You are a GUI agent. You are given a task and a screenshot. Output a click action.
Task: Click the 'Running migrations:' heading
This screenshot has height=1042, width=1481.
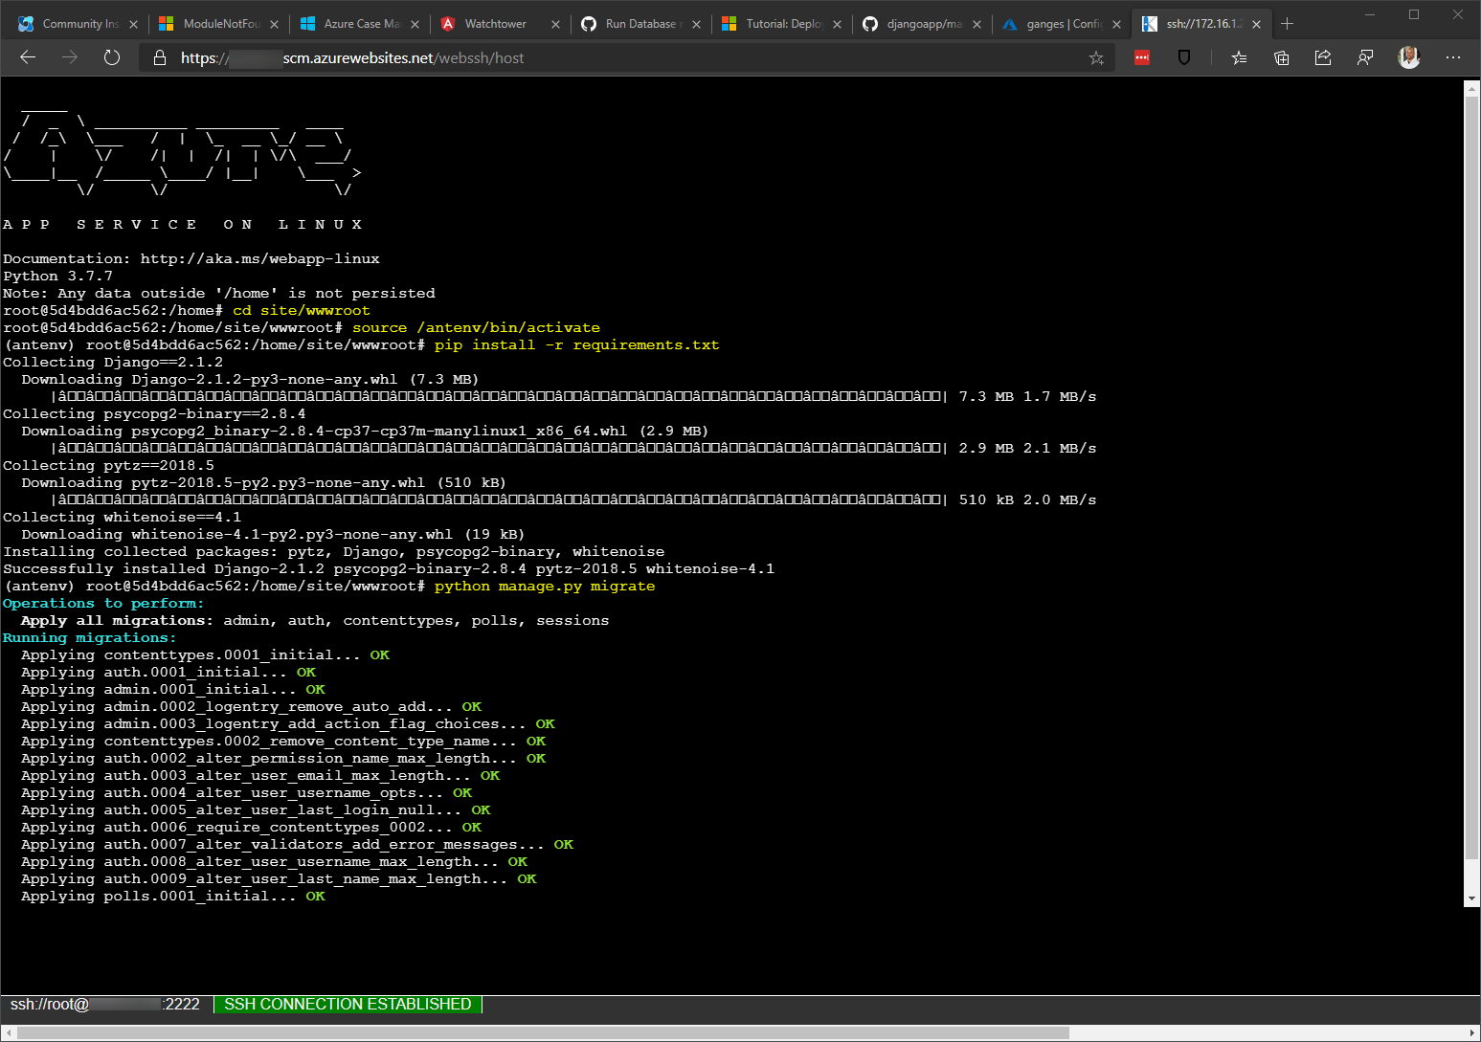pyautogui.click(x=90, y=637)
